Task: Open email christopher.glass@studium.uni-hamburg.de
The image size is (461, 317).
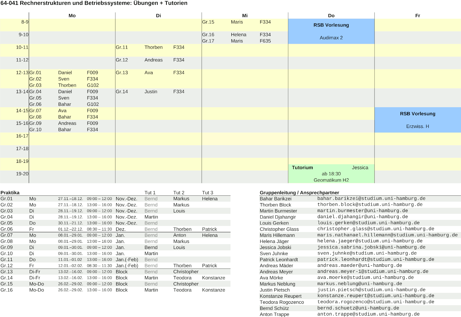Action: tap(376, 229)
